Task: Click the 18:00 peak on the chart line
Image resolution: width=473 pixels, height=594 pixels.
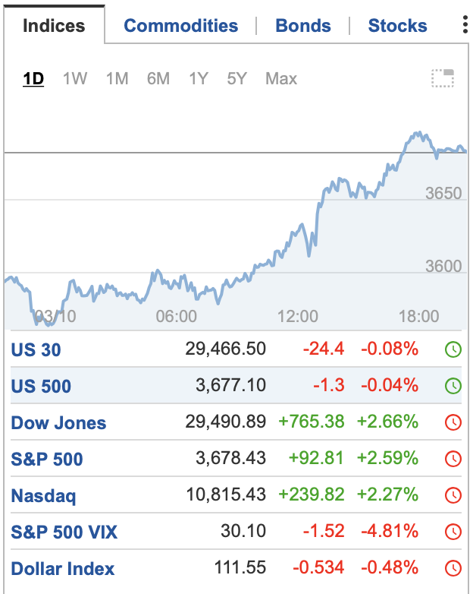Action: (x=416, y=134)
